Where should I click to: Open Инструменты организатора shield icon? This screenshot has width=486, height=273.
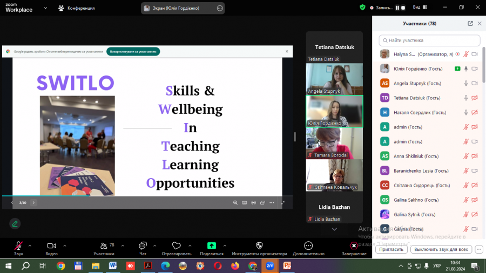click(259, 245)
